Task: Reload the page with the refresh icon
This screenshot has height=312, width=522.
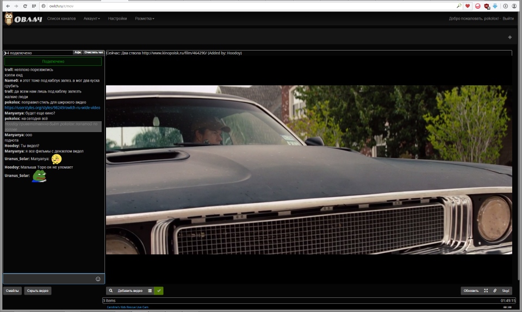Action: [25, 6]
